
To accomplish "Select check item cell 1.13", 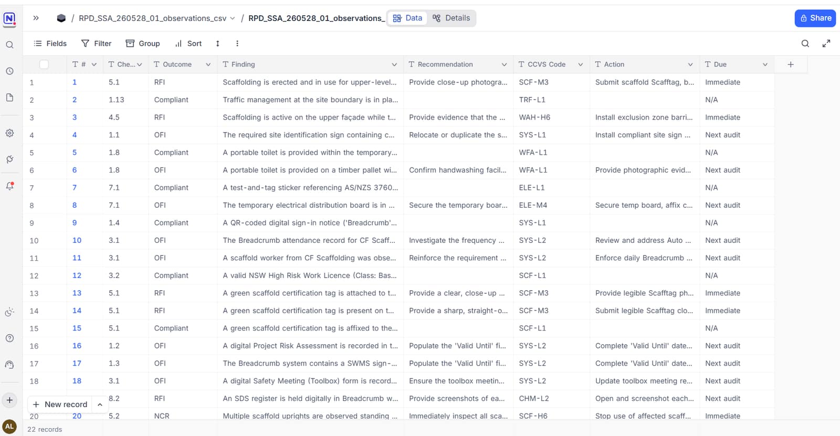I will click(x=126, y=100).
